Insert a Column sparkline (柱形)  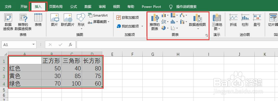pyautogui.click(x=245, y=20)
